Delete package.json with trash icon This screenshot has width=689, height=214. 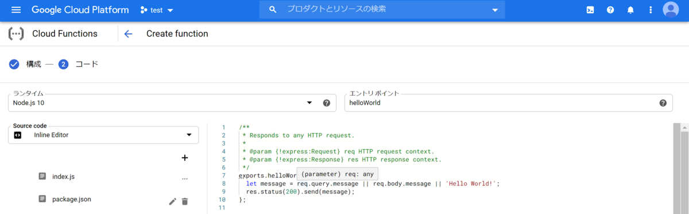pos(185,201)
